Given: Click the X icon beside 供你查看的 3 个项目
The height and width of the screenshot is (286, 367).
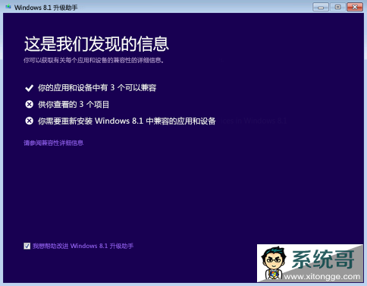Looking at the screenshot, I should (30, 104).
